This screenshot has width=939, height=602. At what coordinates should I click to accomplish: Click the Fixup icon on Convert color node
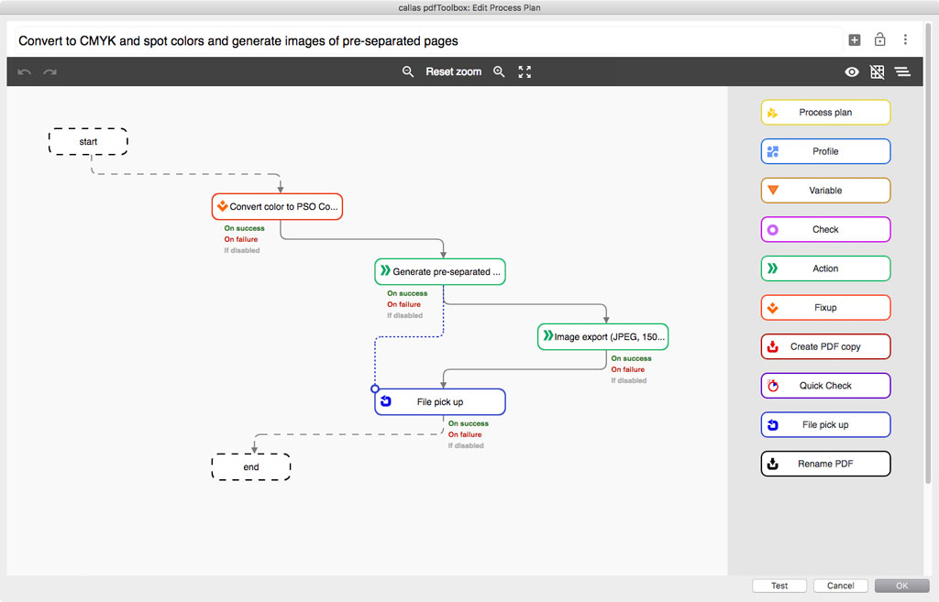pos(222,206)
